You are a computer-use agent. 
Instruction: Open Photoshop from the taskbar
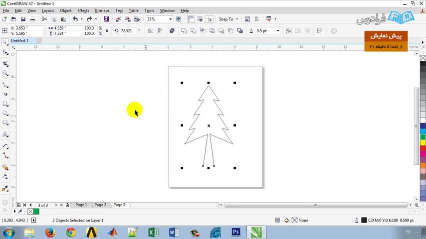point(236,232)
